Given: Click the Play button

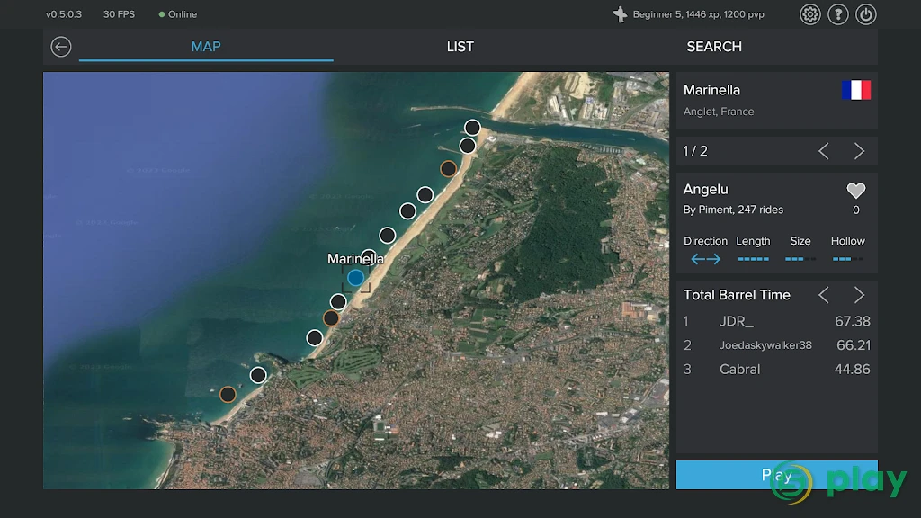Looking at the screenshot, I should click(x=776, y=475).
